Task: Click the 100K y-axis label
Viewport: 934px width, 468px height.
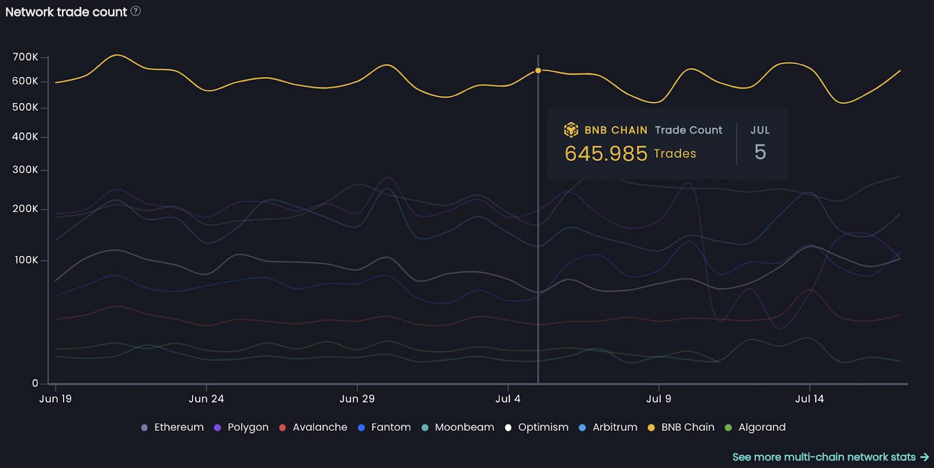Action: (x=27, y=260)
